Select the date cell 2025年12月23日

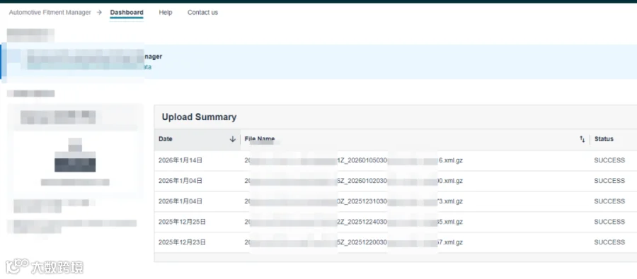pos(182,242)
